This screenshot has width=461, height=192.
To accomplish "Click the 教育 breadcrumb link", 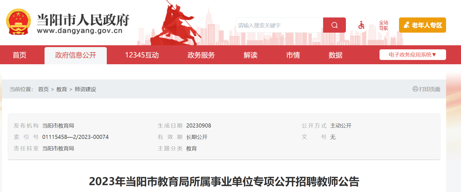I will pyautogui.click(x=62, y=89).
